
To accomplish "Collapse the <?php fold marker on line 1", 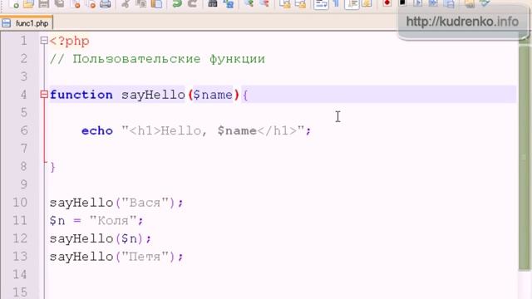I will 44,41.
